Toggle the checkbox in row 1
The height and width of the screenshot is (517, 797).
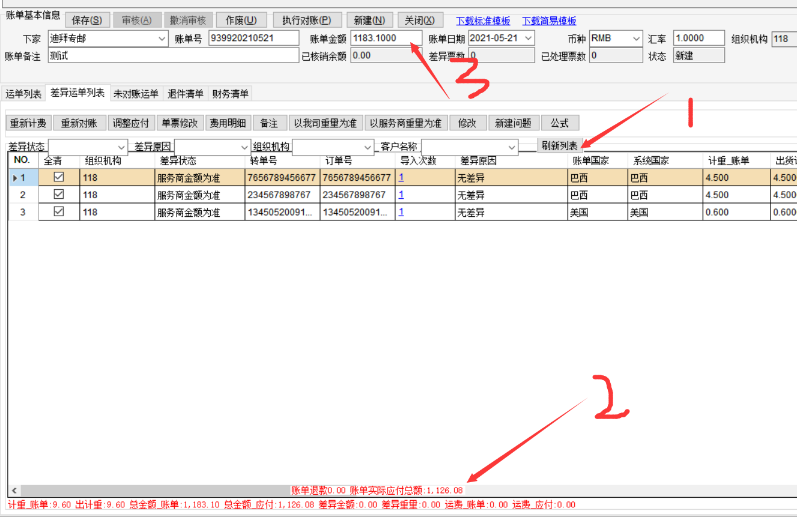click(x=59, y=177)
